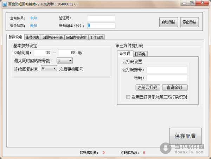Open the 回复帖子列表 tab
The width and height of the screenshot is (211, 159).
point(53,37)
